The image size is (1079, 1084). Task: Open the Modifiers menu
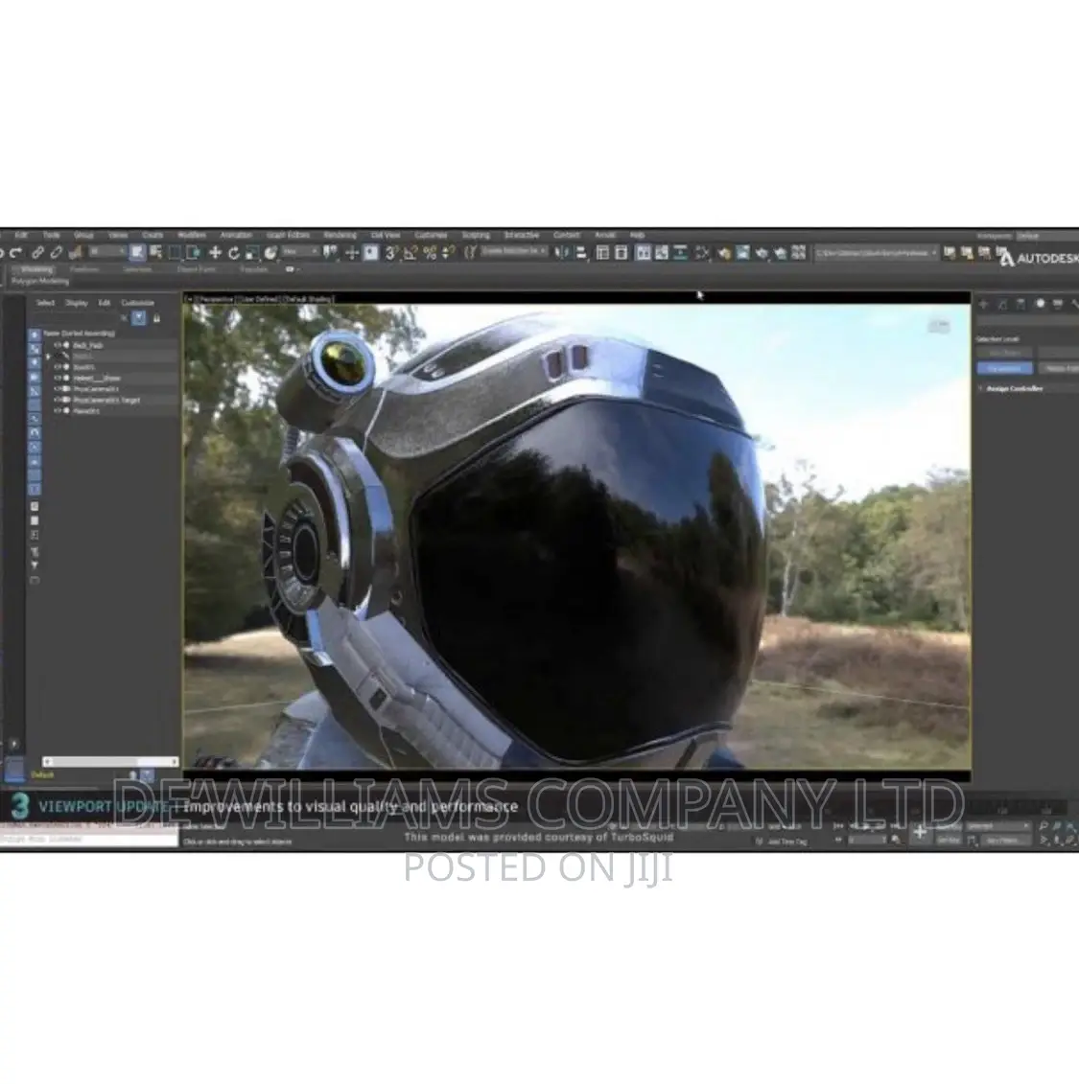point(192,236)
